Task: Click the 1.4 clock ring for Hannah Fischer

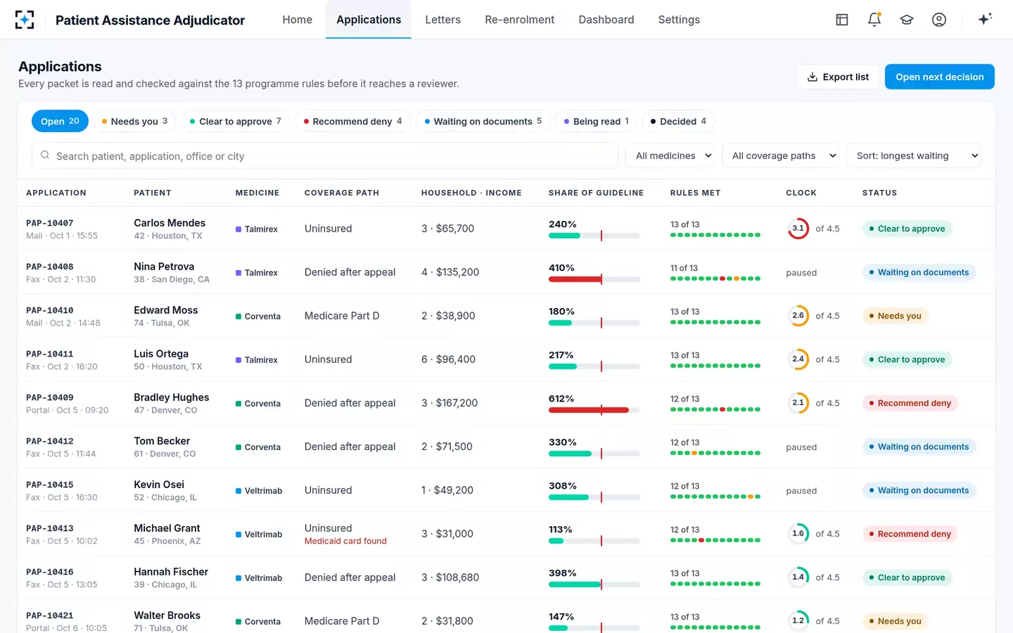Action: pyautogui.click(x=798, y=577)
